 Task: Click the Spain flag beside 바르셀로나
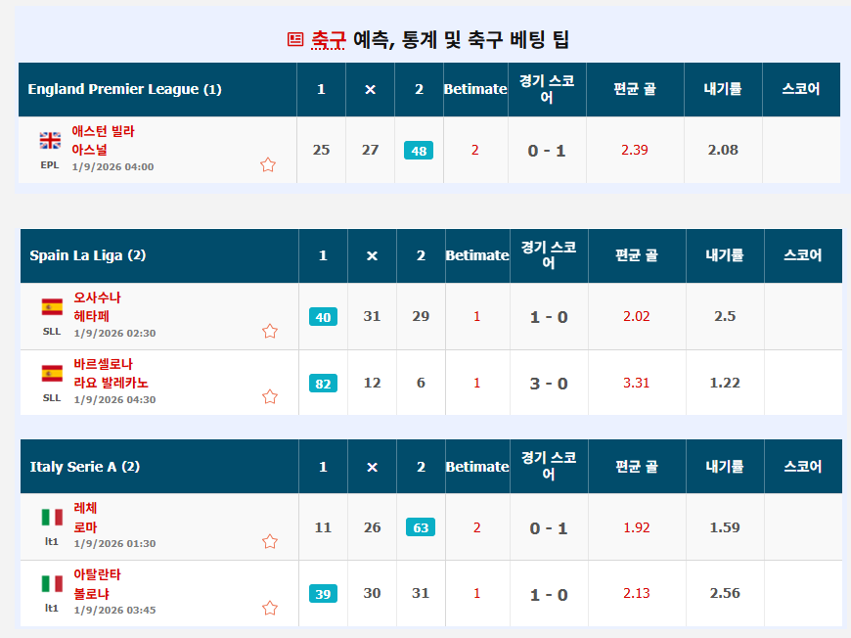52,374
